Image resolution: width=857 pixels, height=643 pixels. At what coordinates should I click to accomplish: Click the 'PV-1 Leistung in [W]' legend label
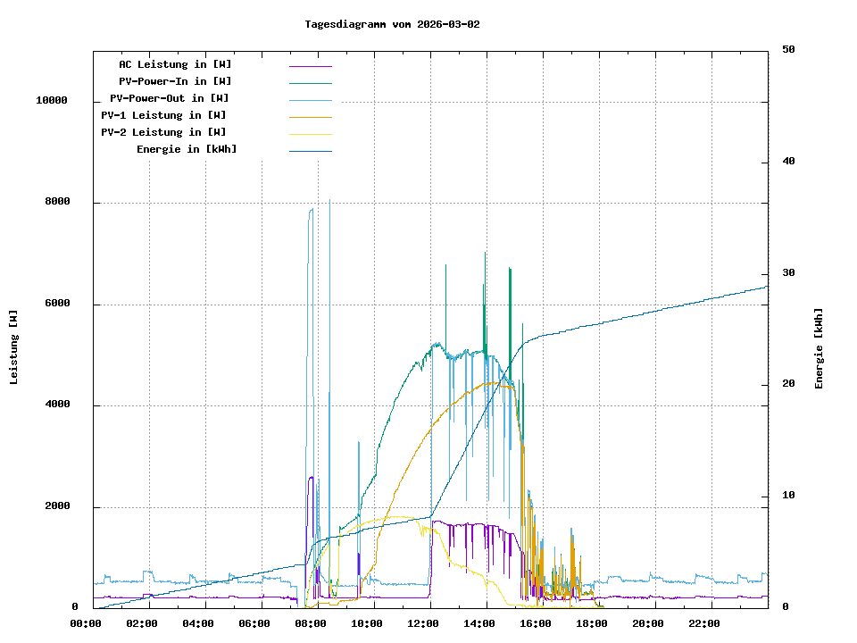[x=163, y=115]
